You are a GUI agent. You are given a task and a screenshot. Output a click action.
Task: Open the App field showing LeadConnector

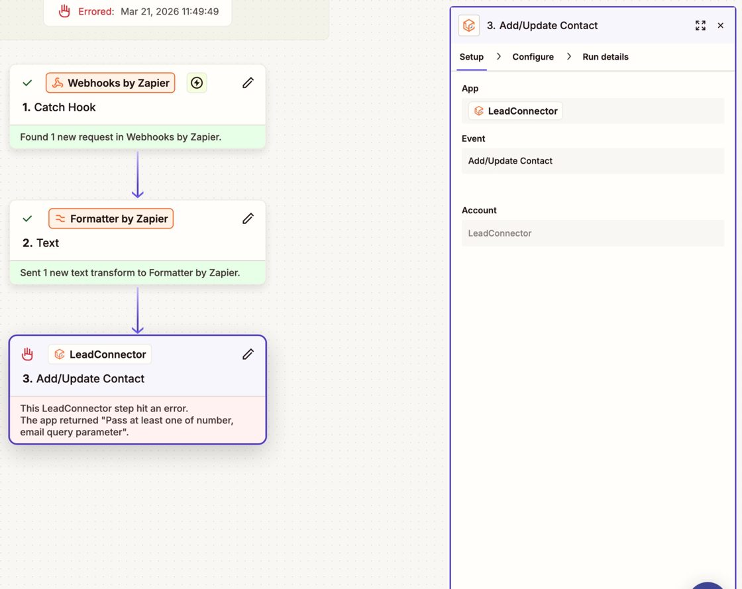[592, 111]
